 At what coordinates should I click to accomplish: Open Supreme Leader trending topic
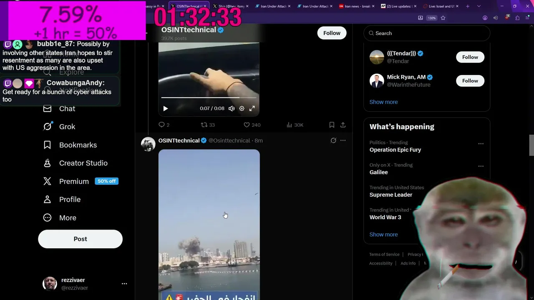(390, 195)
